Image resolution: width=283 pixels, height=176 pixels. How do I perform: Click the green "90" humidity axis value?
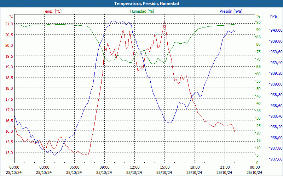coord(259,30)
